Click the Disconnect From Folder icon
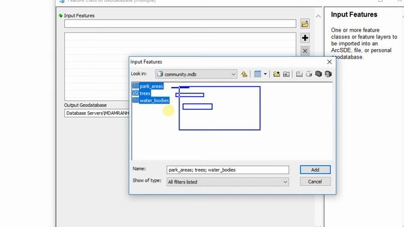Screen dimensions: 404x227 [x=286, y=74]
